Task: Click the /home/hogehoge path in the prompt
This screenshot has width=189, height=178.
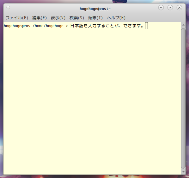Action: pos(48,26)
